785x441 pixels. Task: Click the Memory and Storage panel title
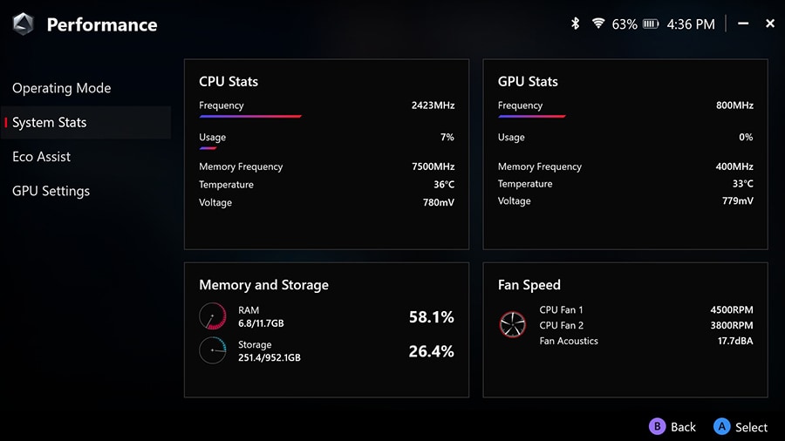point(263,285)
